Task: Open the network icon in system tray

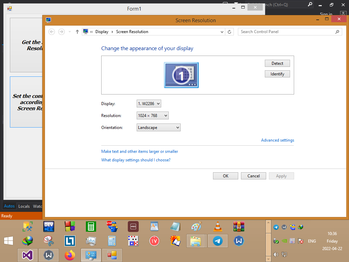Action: click(284, 254)
